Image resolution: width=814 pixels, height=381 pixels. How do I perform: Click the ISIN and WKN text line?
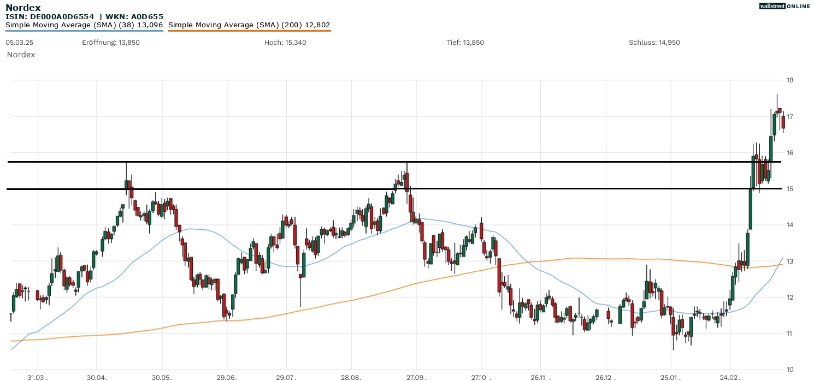(84, 17)
